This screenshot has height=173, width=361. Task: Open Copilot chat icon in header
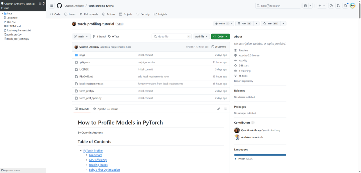[x=306, y=6]
